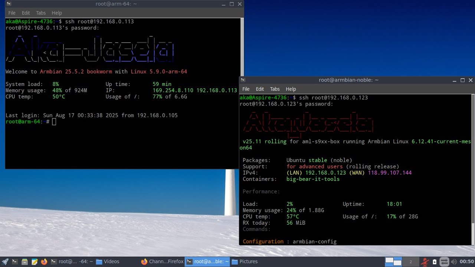
Task: Click 'v25.11 rolling' version text
Action: click(x=265, y=142)
